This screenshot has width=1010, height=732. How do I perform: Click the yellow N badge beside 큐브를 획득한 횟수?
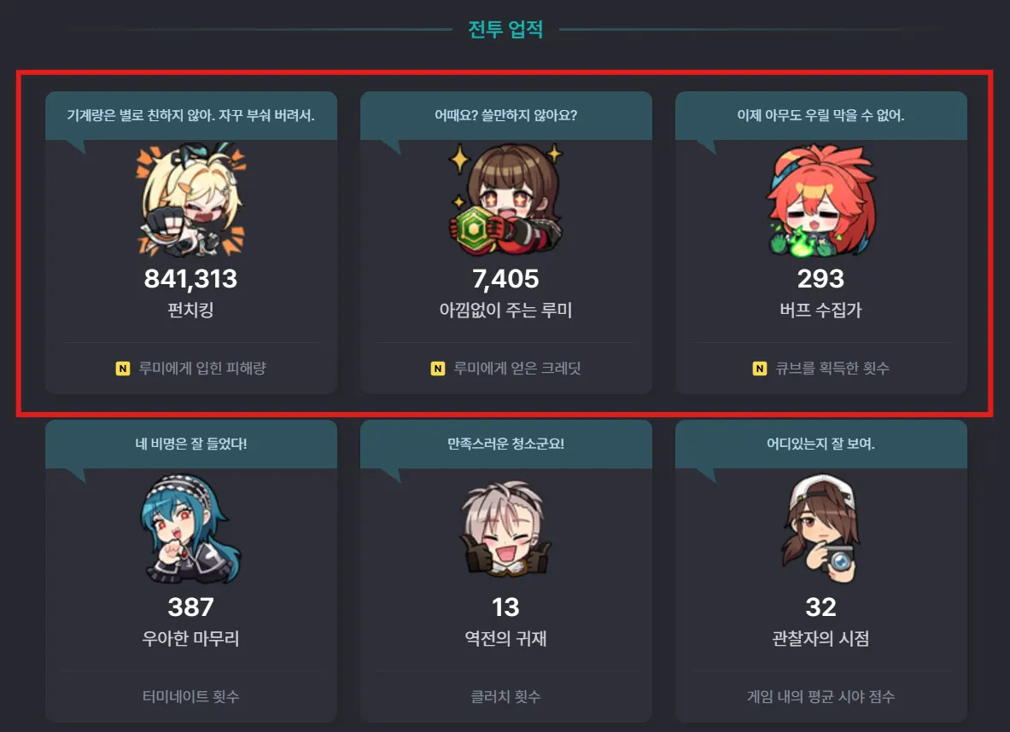click(x=760, y=369)
